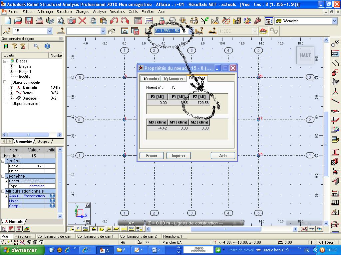This screenshot has width=341, height=255.
Task: Save the project with the red floppy icon
Action: (29, 21)
